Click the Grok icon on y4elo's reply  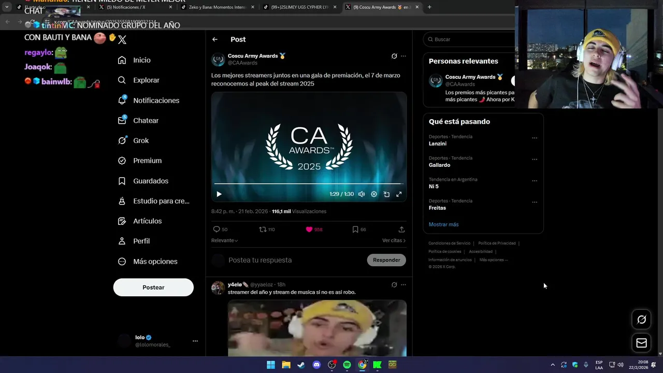[394, 285]
